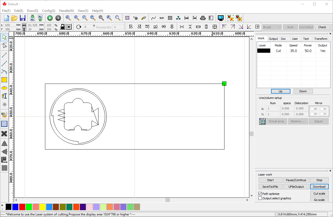Switch to the Output tab
This screenshot has height=217, width=333.
pos(273,39)
